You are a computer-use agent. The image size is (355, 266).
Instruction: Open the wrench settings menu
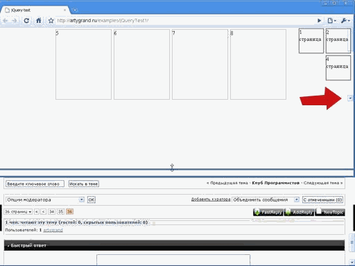[x=345, y=21]
